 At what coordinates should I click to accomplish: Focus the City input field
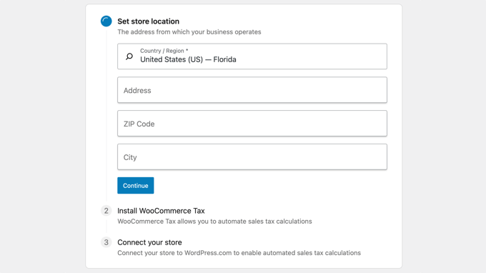pos(252,157)
